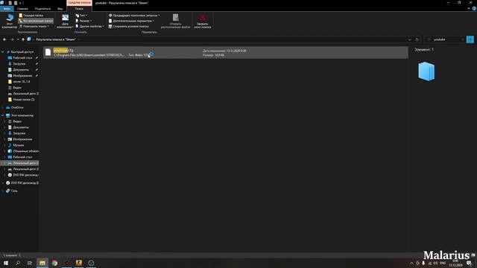Viewport: 477px width, 268px height.
Task: Click the ENG language indicator
Action: [443, 263]
